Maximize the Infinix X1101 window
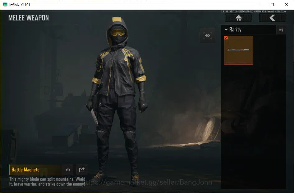Viewport: 294px width, 193px height. pyautogui.click(x=272, y=5)
